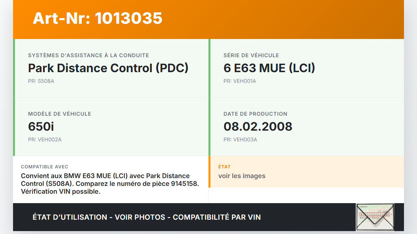Select the value "6 E63 MUE (LCI)"
This screenshot has height=234, width=417.
coord(269,68)
